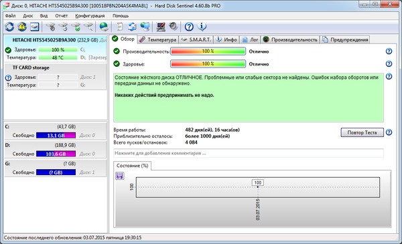The image size is (402, 244).
Task: Switch to the S.M.A.R.T. tab
Action: [x=196, y=39]
